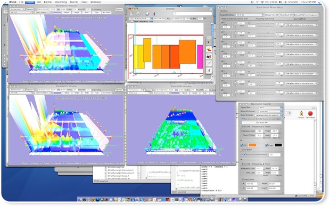The image size is (331, 208).
Task: Click the Attach icon beside Terminate
Action: point(301,114)
